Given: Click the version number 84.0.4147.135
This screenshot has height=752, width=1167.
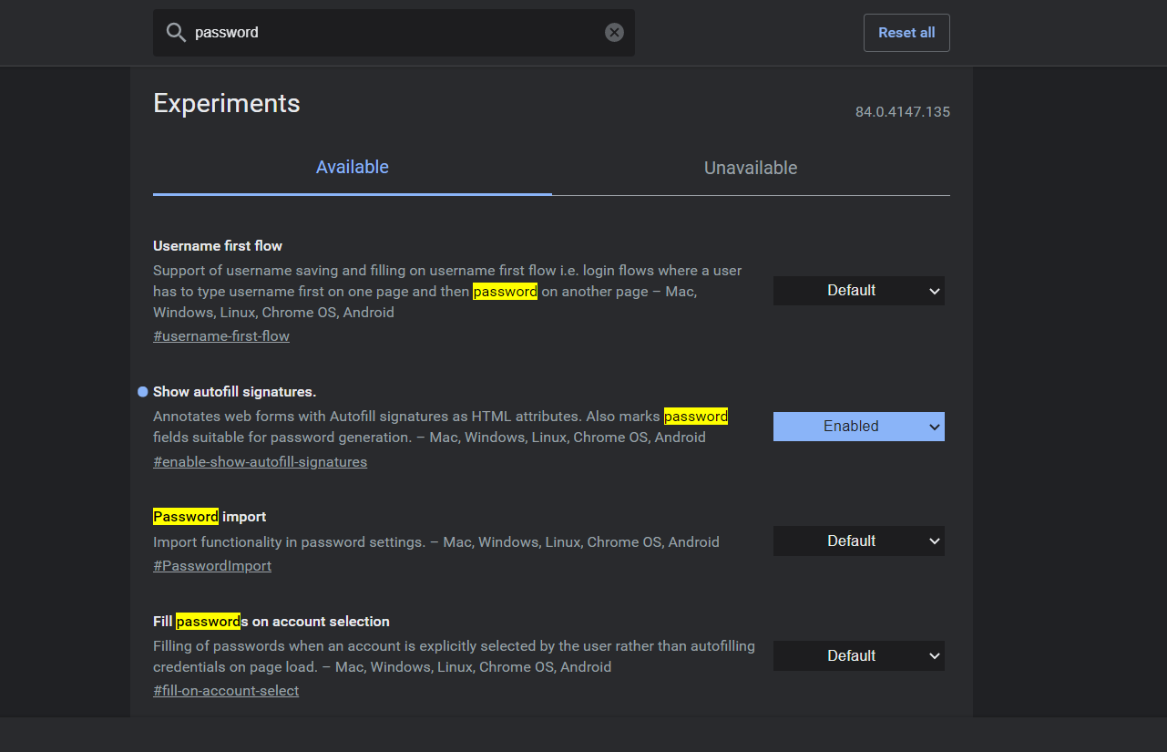Looking at the screenshot, I should [902, 112].
